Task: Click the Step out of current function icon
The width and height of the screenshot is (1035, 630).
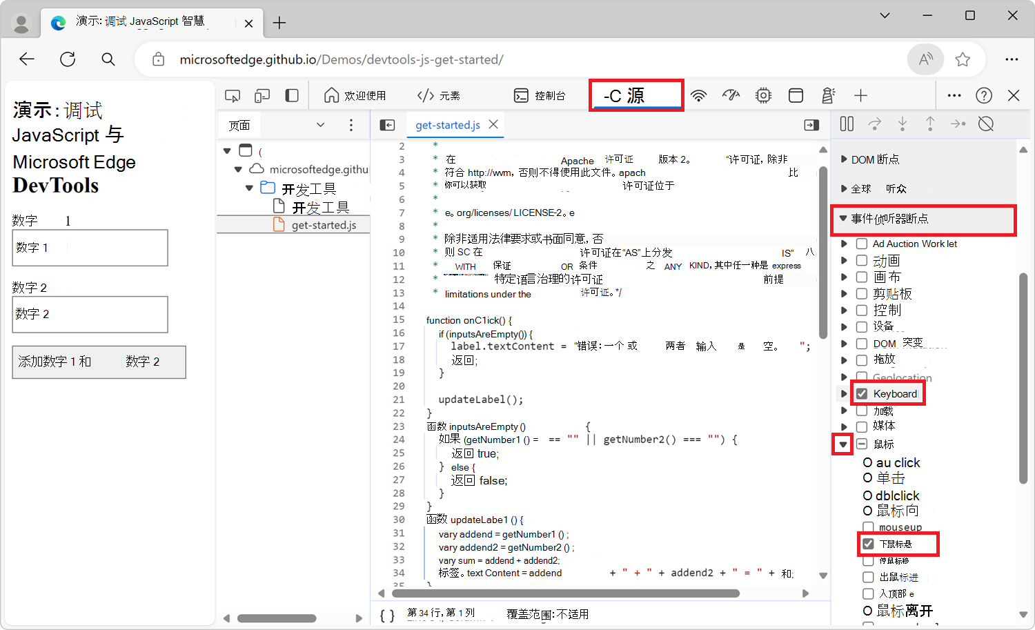Action: coord(930,124)
